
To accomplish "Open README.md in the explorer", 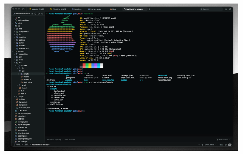I will pyautogui.click(x=21, y=127).
